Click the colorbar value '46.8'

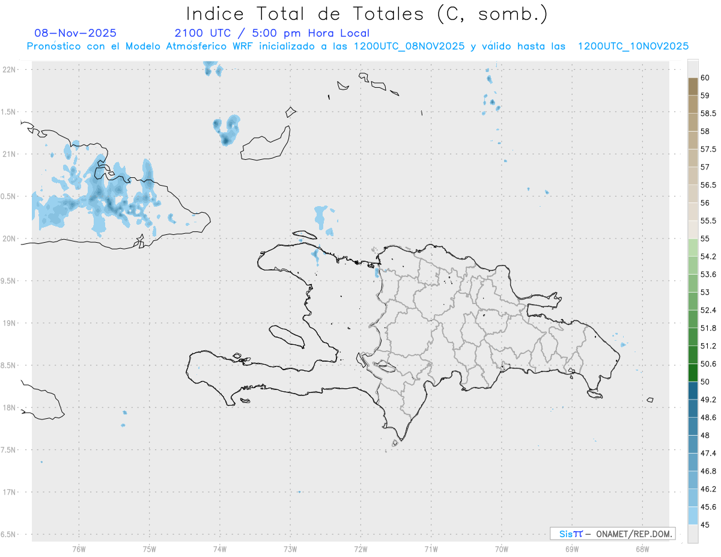(x=708, y=471)
